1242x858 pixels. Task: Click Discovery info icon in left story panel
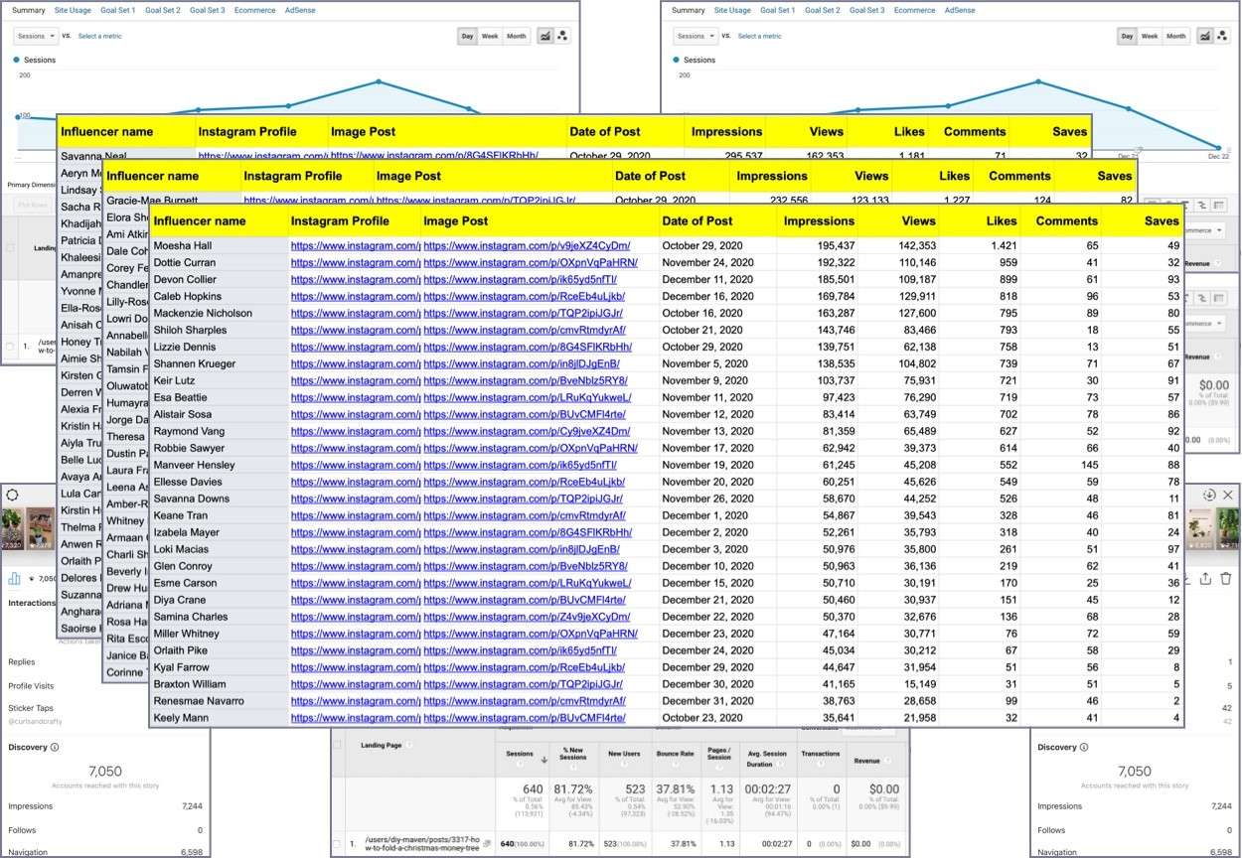[55, 747]
